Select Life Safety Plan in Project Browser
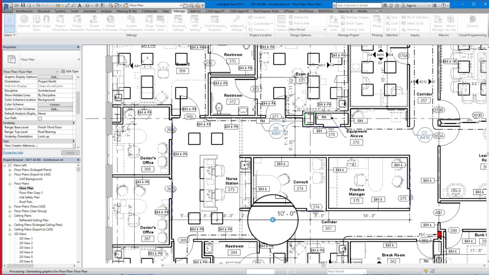The image size is (489, 275). pyautogui.click(x=29, y=197)
